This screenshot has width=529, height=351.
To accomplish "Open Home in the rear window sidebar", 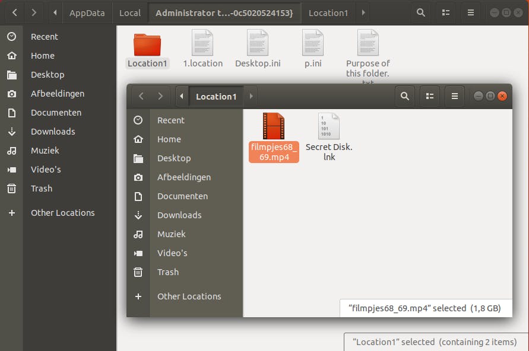I will tap(58, 56).
